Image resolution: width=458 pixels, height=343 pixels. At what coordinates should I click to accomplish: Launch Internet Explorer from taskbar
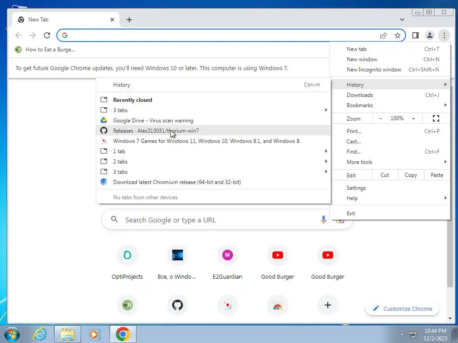coord(40,334)
